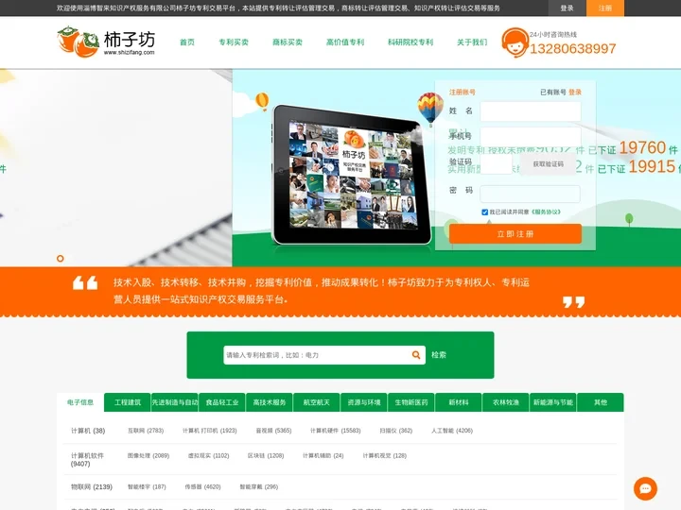Image resolution: width=681 pixels, height=510 pixels.
Task: Switch to the 新材料 tab
Action: coord(459,402)
